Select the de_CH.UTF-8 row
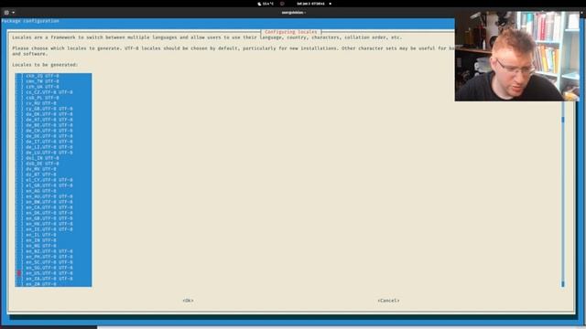Screen dimensions: 586x329 tap(53, 131)
